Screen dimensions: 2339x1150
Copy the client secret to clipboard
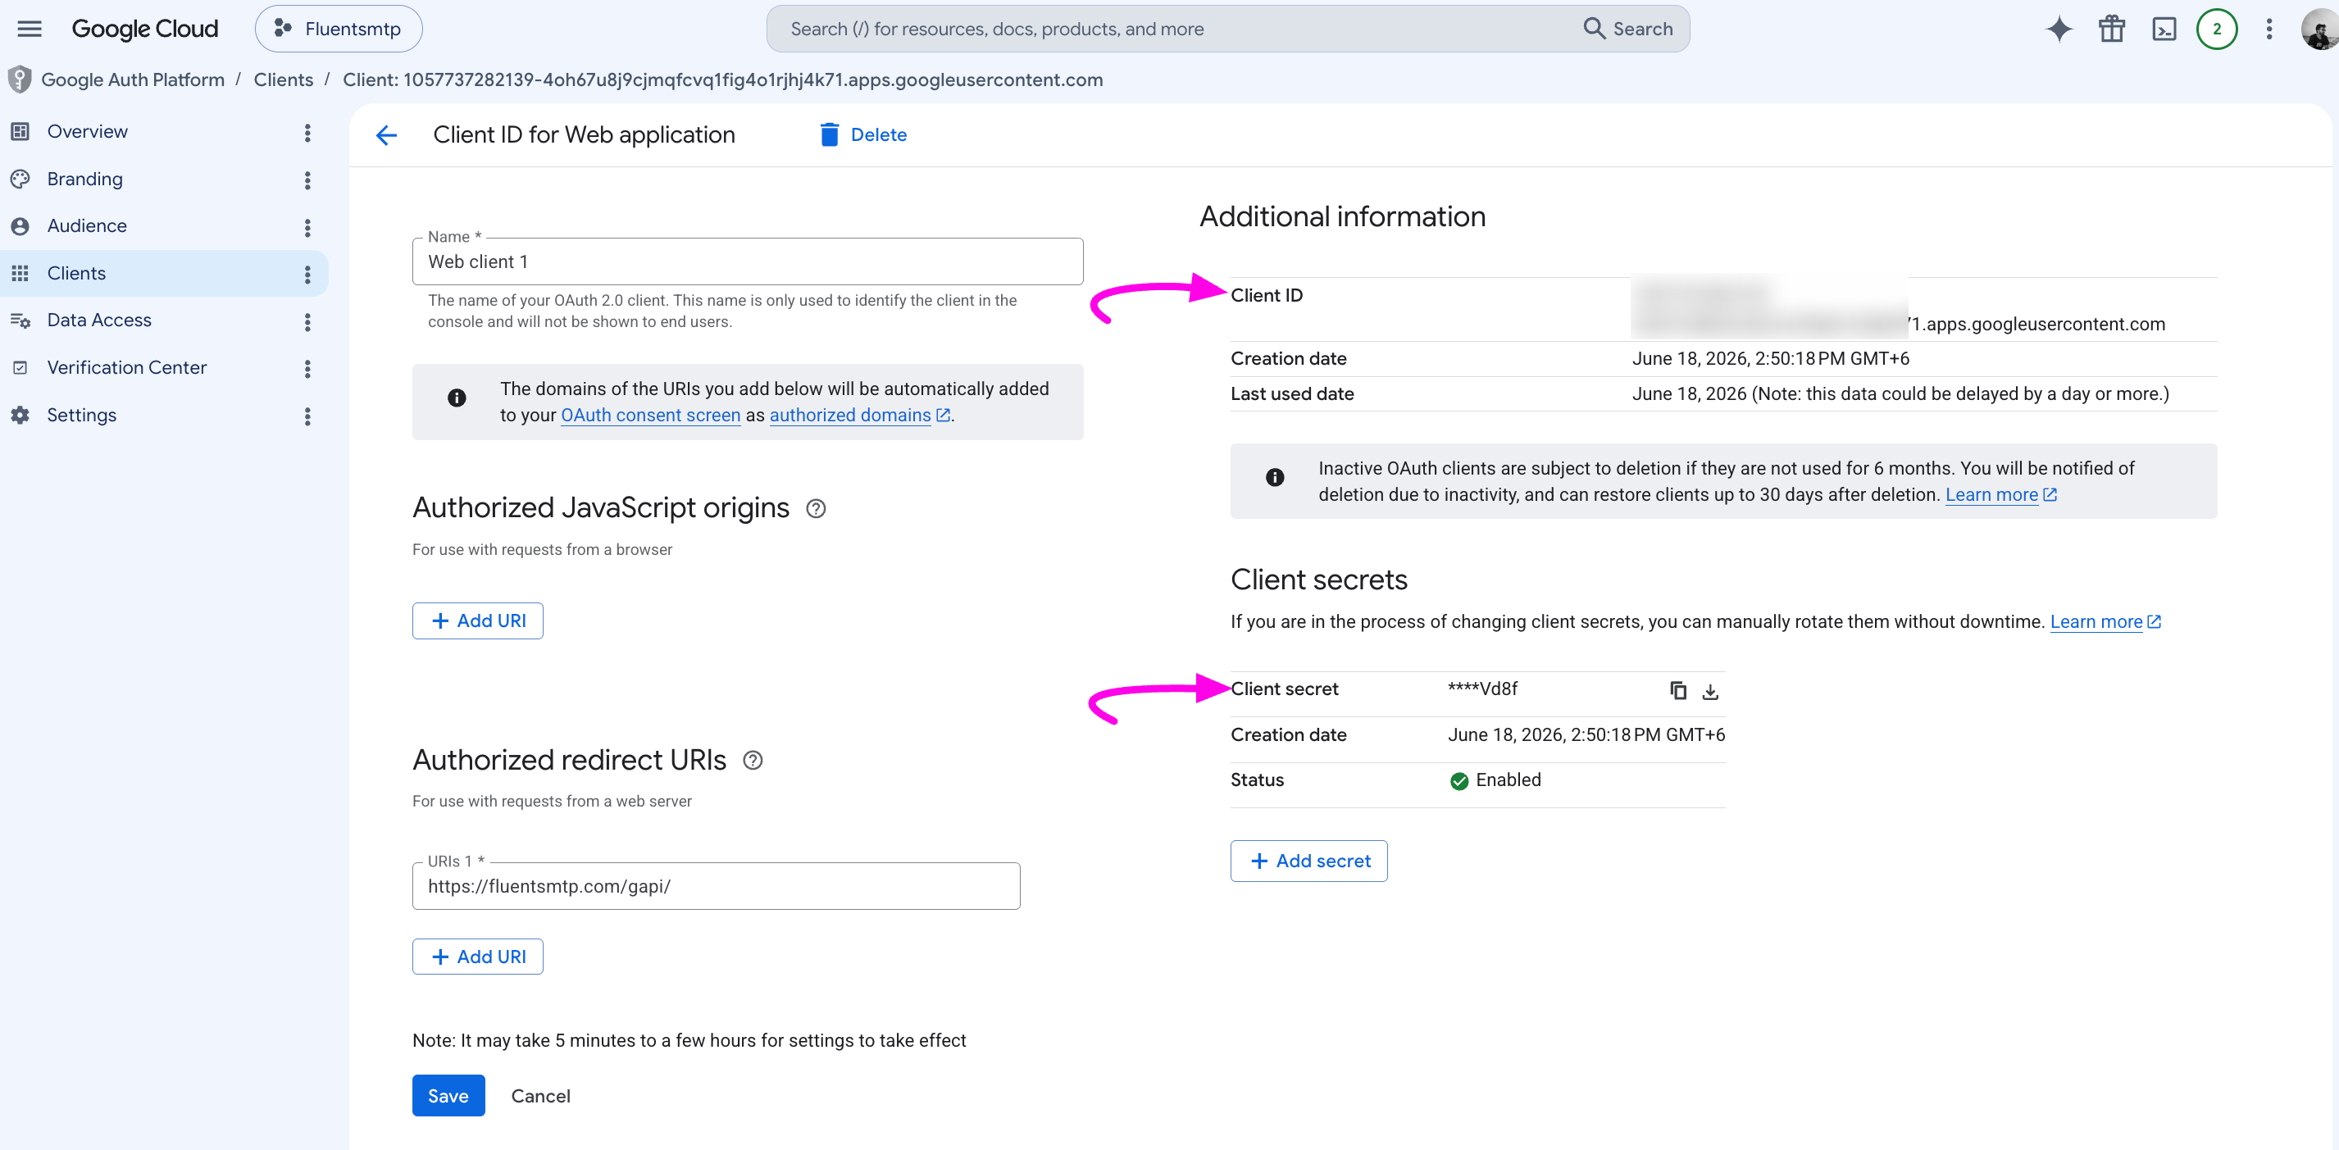click(x=1677, y=691)
